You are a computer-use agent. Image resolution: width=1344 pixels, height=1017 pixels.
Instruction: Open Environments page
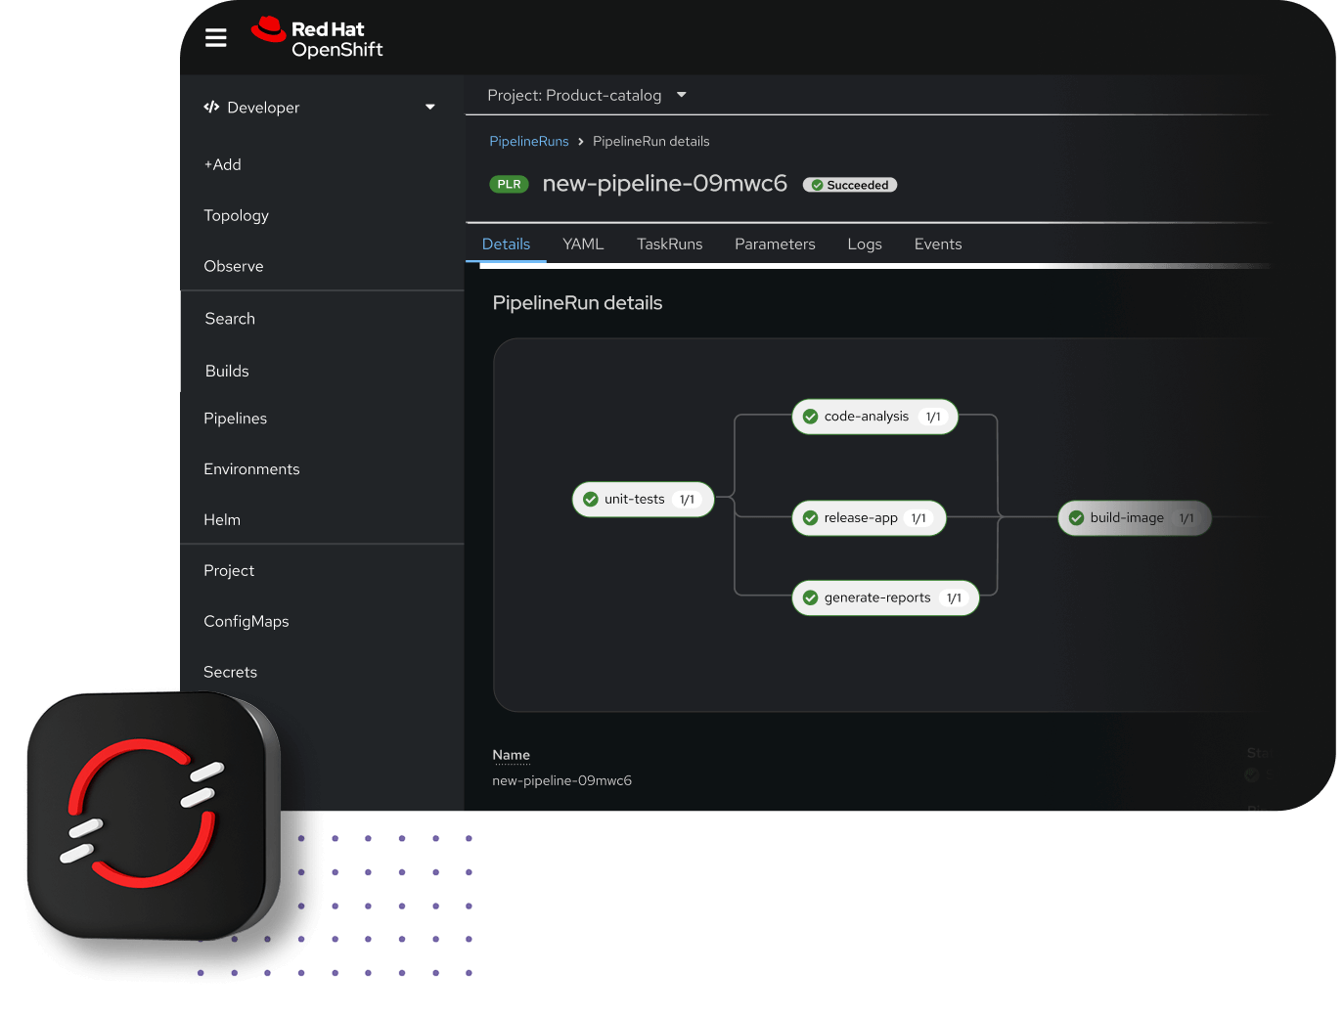pyautogui.click(x=251, y=469)
